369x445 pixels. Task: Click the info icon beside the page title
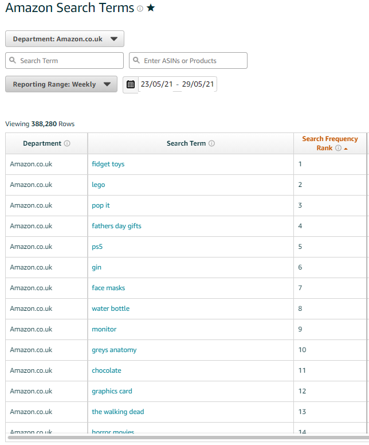point(140,9)
